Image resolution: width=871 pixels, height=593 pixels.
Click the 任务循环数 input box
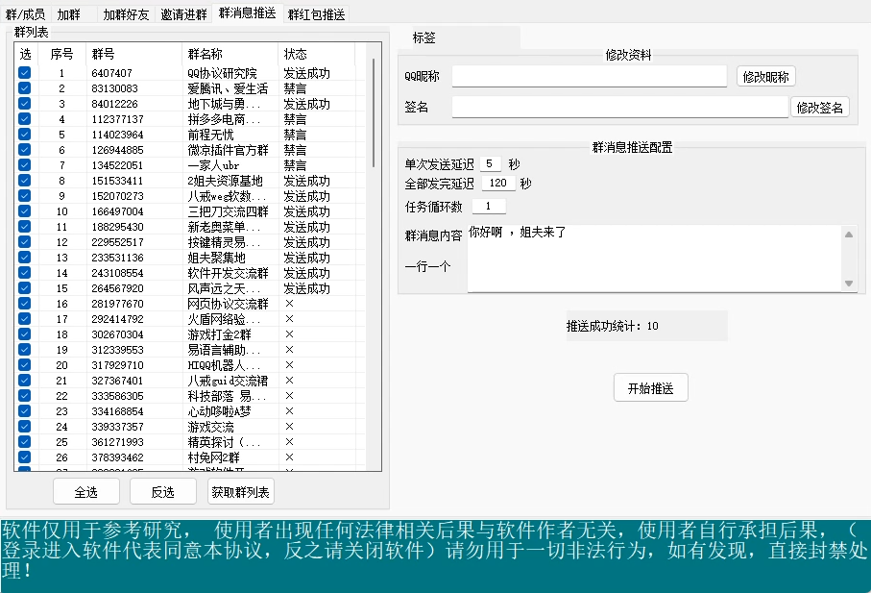(x=488, y=207)
